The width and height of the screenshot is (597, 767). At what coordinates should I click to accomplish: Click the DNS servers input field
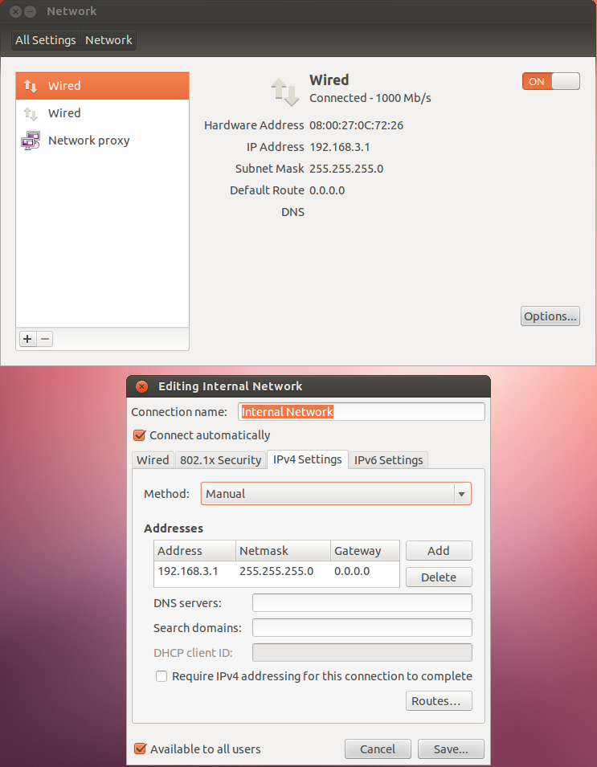click(362, 602)
